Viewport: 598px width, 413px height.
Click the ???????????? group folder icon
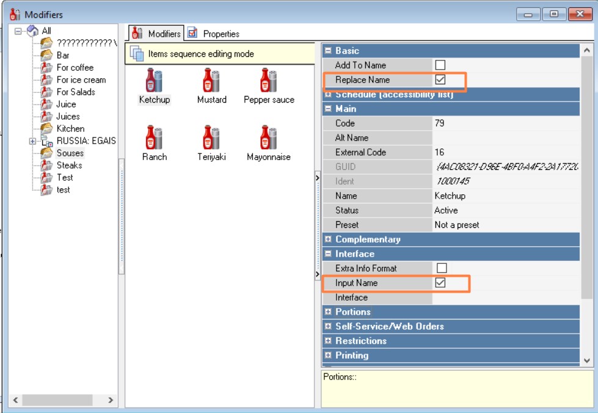coord(46,43)
